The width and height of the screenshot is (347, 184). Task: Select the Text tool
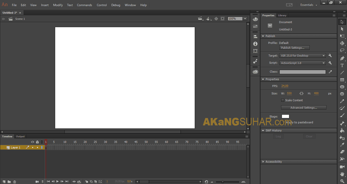tap(342, 65)
